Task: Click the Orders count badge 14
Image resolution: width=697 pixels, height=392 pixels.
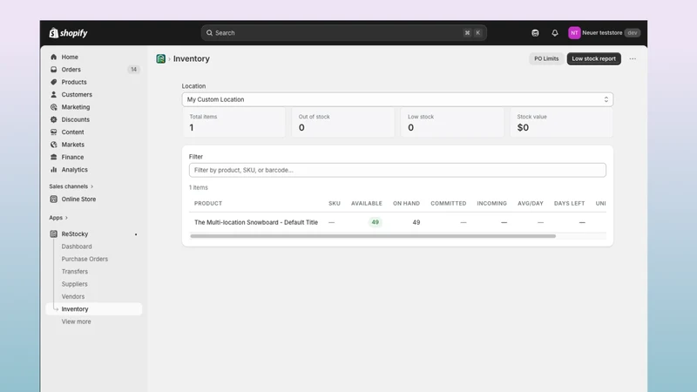Action: point(133,70)
